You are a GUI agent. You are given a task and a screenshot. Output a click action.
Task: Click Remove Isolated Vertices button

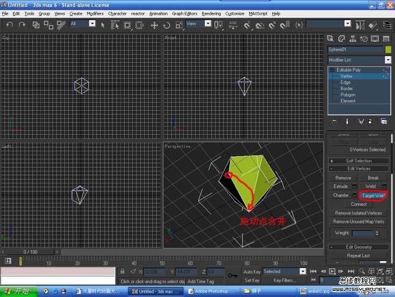(358, 213)
